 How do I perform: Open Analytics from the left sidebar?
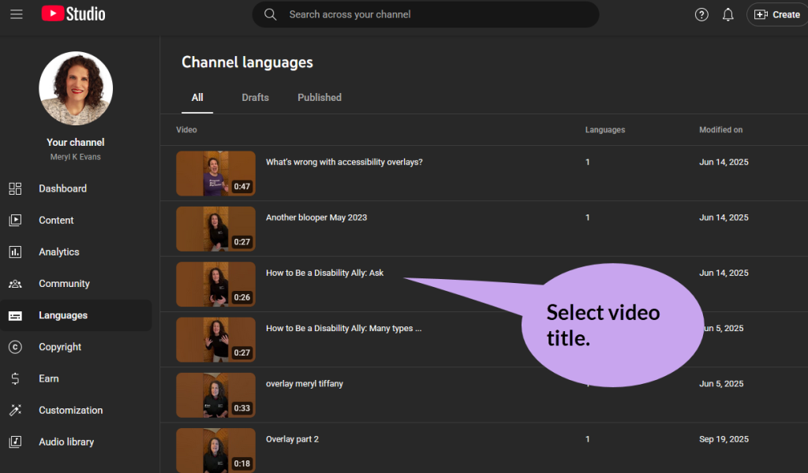coord(17,251)
